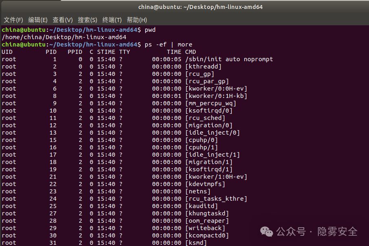This screenshot has width=369, height=246.
Task: Open the 查看(V) menu
Action: pyautogui.click(x=63, y=20)
